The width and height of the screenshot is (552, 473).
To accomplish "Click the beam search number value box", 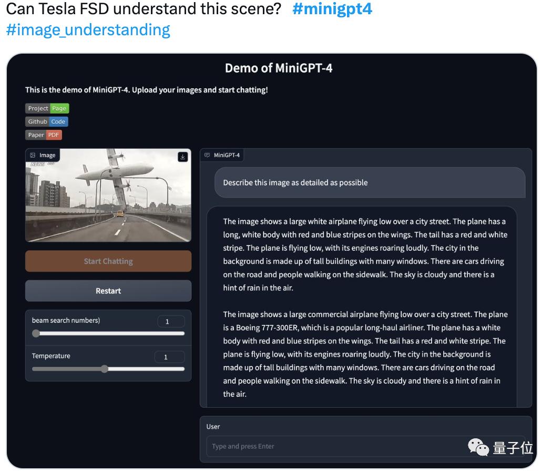I will pos(171,321).
